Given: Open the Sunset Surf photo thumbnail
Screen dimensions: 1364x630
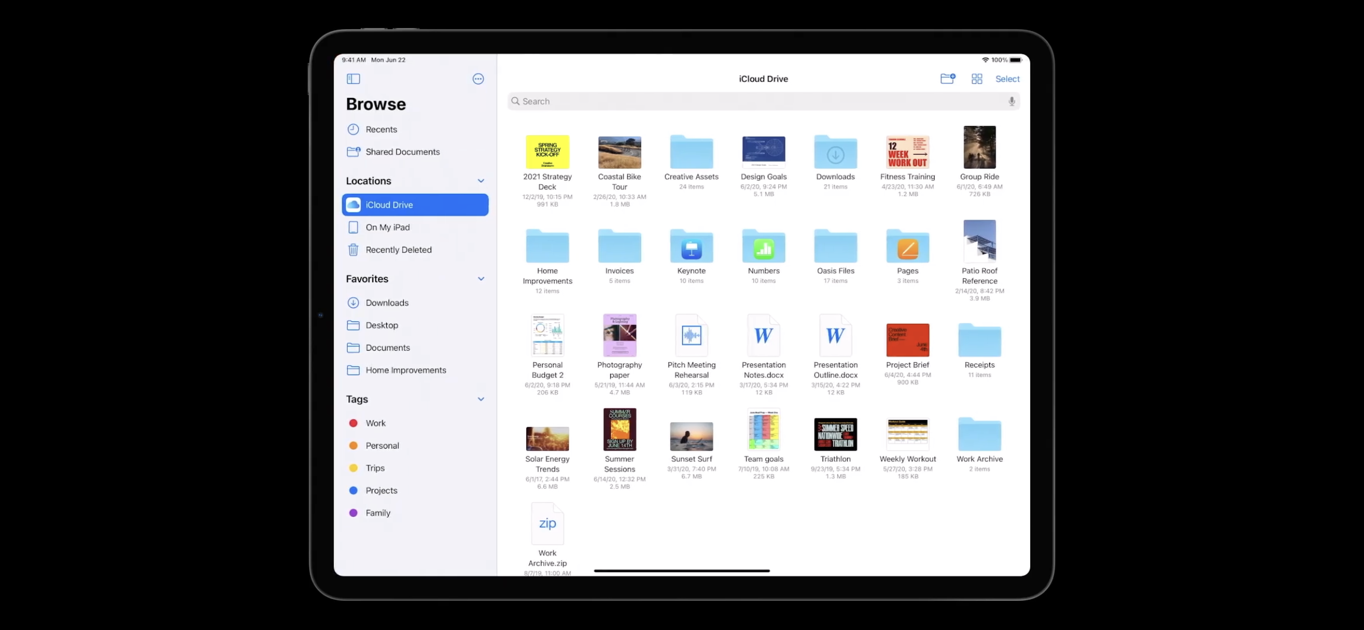Looking at the screenshot, I should click(691, 436).
